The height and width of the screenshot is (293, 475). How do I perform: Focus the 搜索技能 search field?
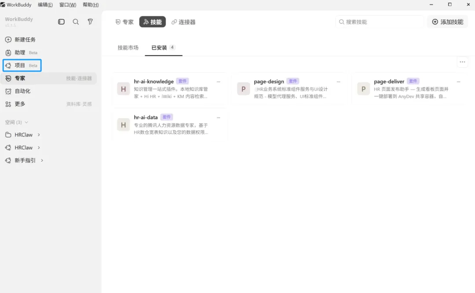(x=380, y=22)
